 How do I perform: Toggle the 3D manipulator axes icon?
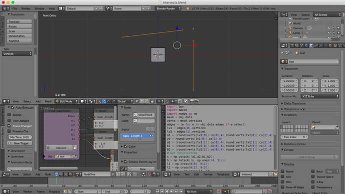click(x=99, y=101)
